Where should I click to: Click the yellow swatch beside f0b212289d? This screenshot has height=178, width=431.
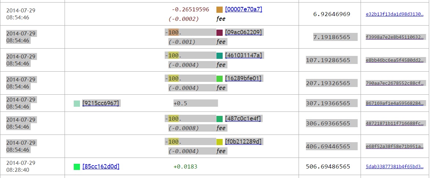[219, 142]
